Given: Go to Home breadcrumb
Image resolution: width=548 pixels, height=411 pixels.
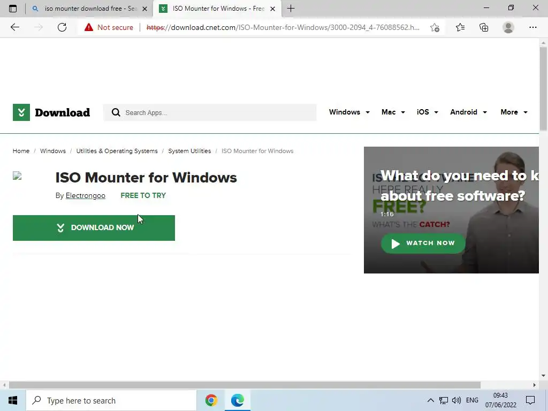Looking at the screenshot, I should coord(21,151).
